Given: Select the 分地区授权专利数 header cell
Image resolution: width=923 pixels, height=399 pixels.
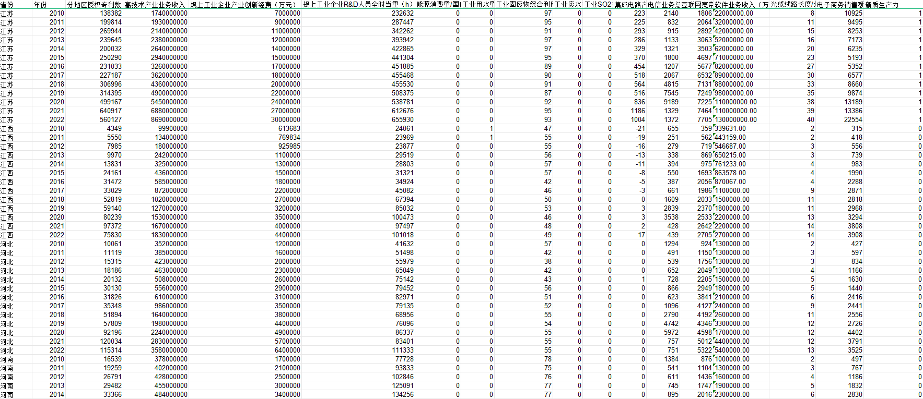Looking at the screenshot, I should [94, 5].
